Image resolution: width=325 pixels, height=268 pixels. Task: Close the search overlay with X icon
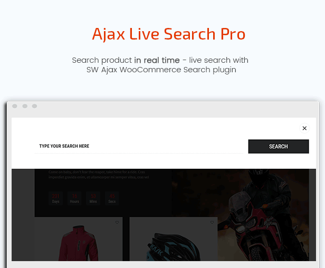point(304,128)
